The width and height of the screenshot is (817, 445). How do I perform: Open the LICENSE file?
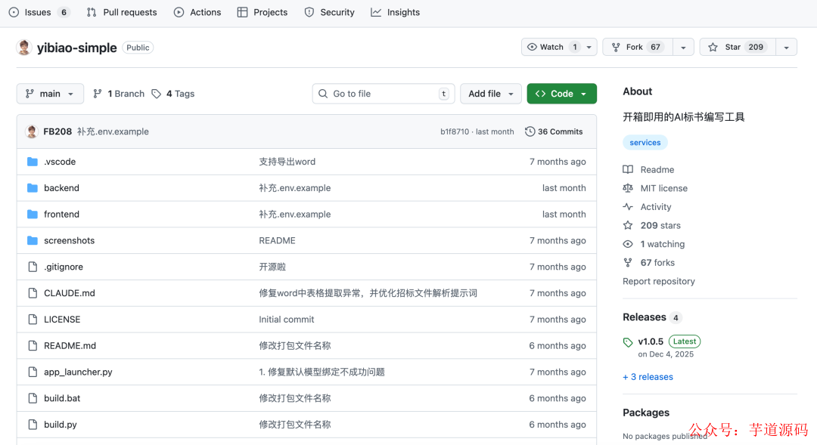(x=62, y=320)
